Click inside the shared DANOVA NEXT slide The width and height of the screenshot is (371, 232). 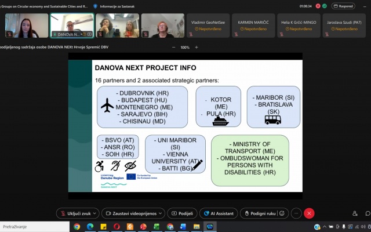click(x=185, y=126)
